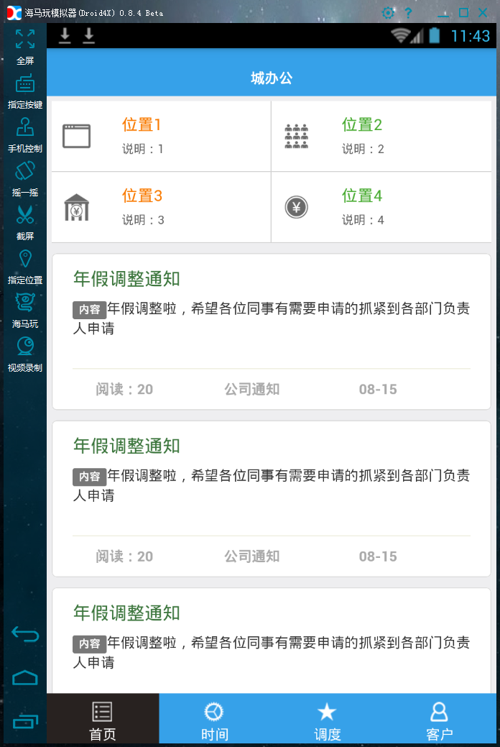Click the 说明：4 description text

tap(363, 220)
